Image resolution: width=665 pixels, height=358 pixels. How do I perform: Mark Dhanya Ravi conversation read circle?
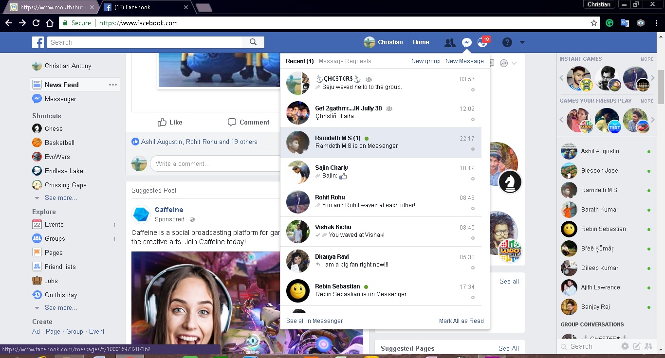tap(472, 268)
